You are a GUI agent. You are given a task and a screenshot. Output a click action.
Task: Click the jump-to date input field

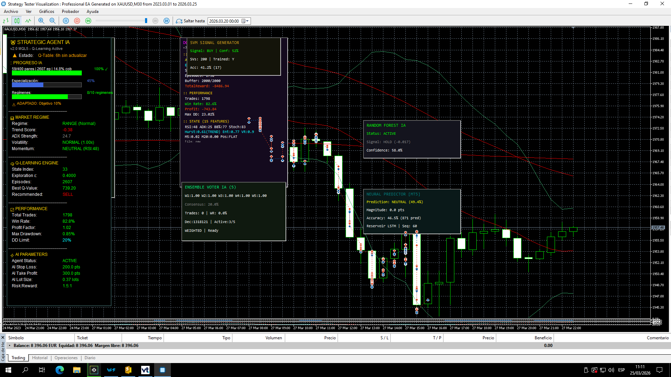click(224, 21)
